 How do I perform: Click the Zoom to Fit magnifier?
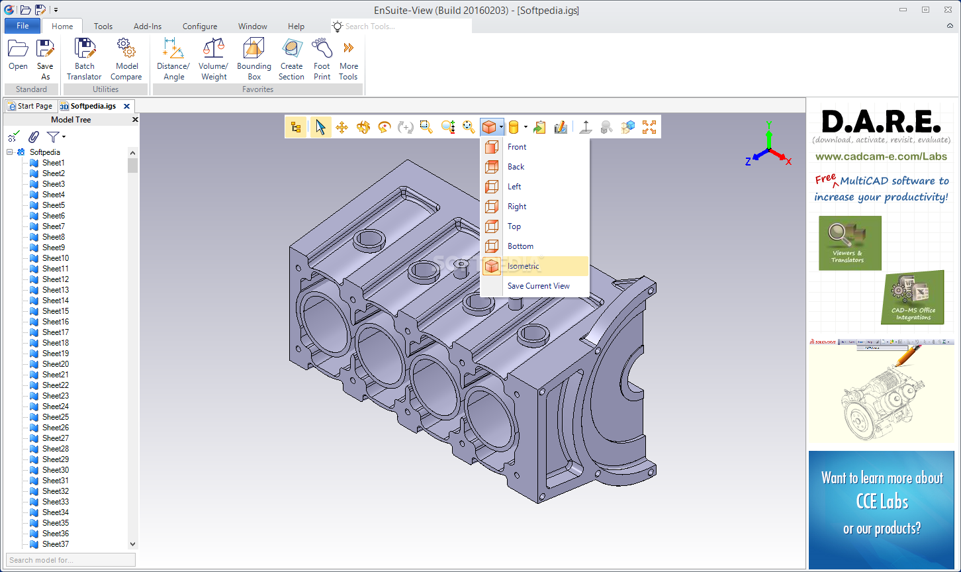469,127
